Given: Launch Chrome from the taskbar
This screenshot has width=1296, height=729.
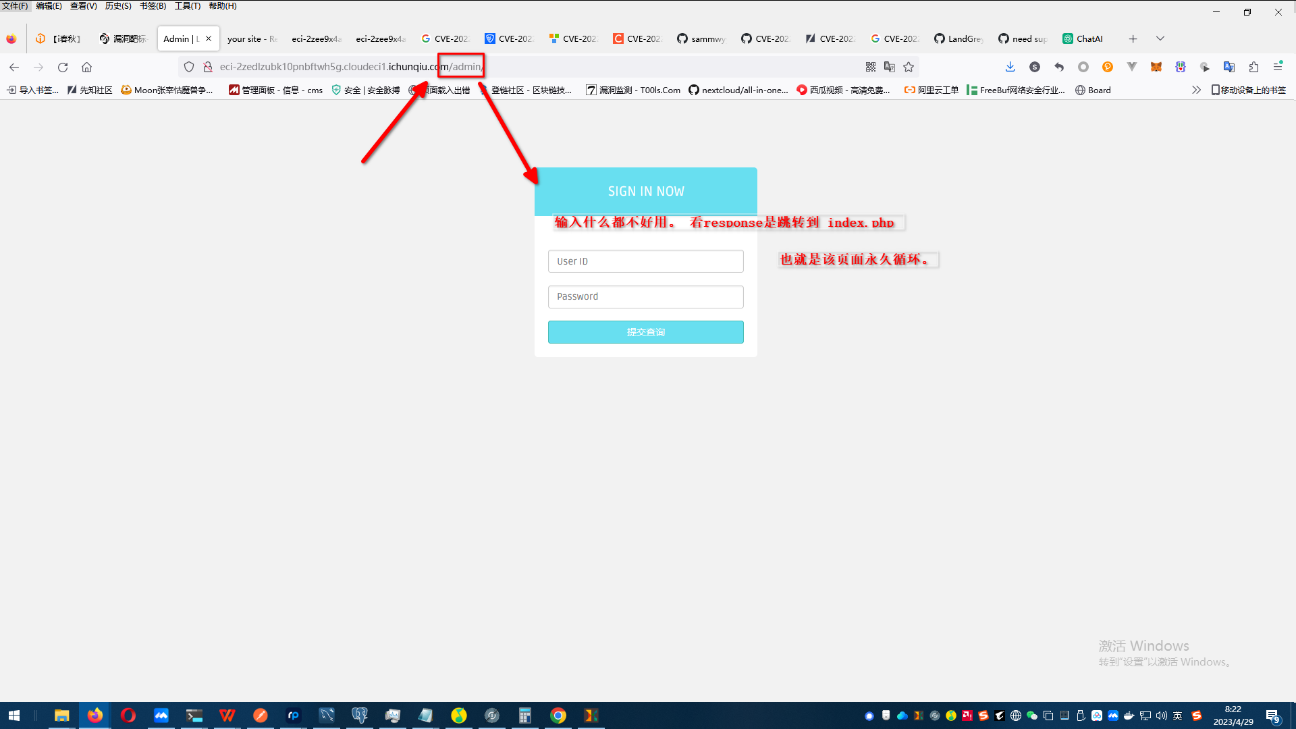Looking at the screenshot, I should click(x=558, y=715).
